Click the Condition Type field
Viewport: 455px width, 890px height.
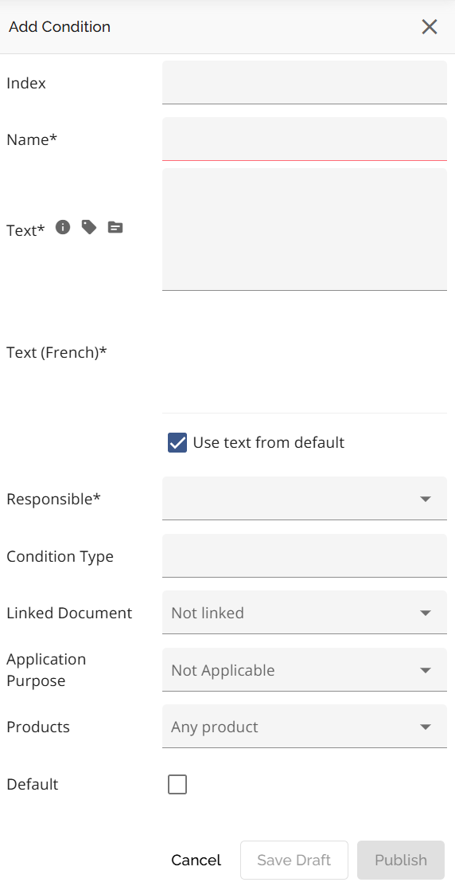[305, 555]
